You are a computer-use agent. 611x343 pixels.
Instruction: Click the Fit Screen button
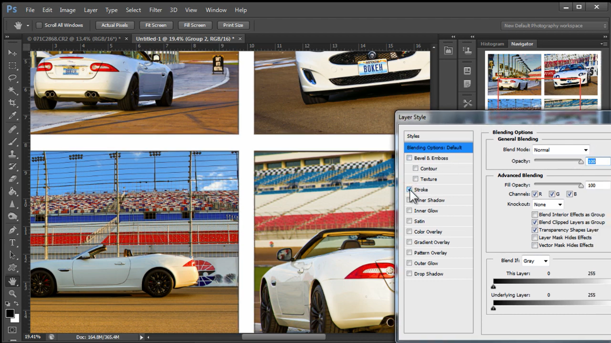coord(156,25)
